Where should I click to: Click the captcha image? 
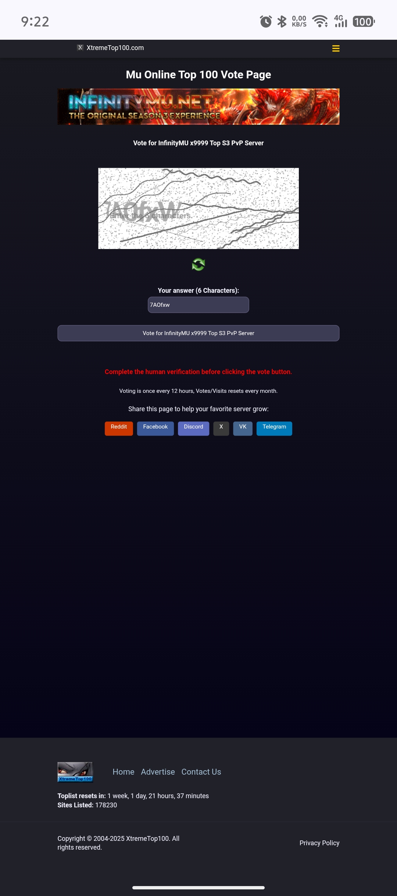pos(198,209)
